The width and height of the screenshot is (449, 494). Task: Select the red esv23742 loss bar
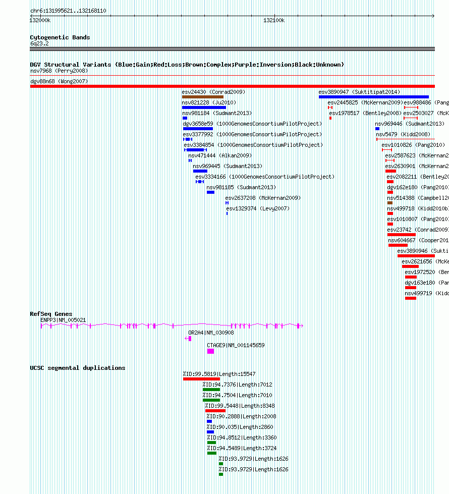click(x=402, y=235)
